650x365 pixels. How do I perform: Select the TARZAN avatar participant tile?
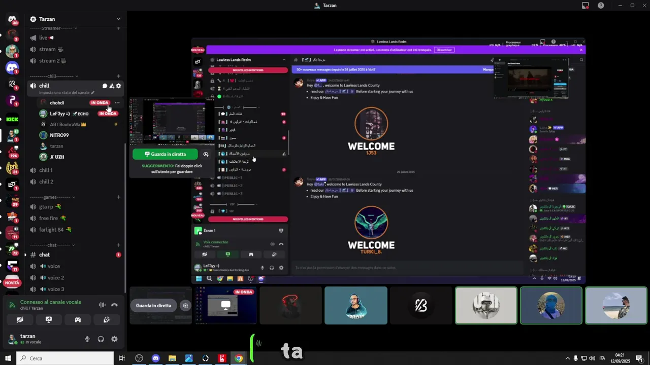[356, 305]
